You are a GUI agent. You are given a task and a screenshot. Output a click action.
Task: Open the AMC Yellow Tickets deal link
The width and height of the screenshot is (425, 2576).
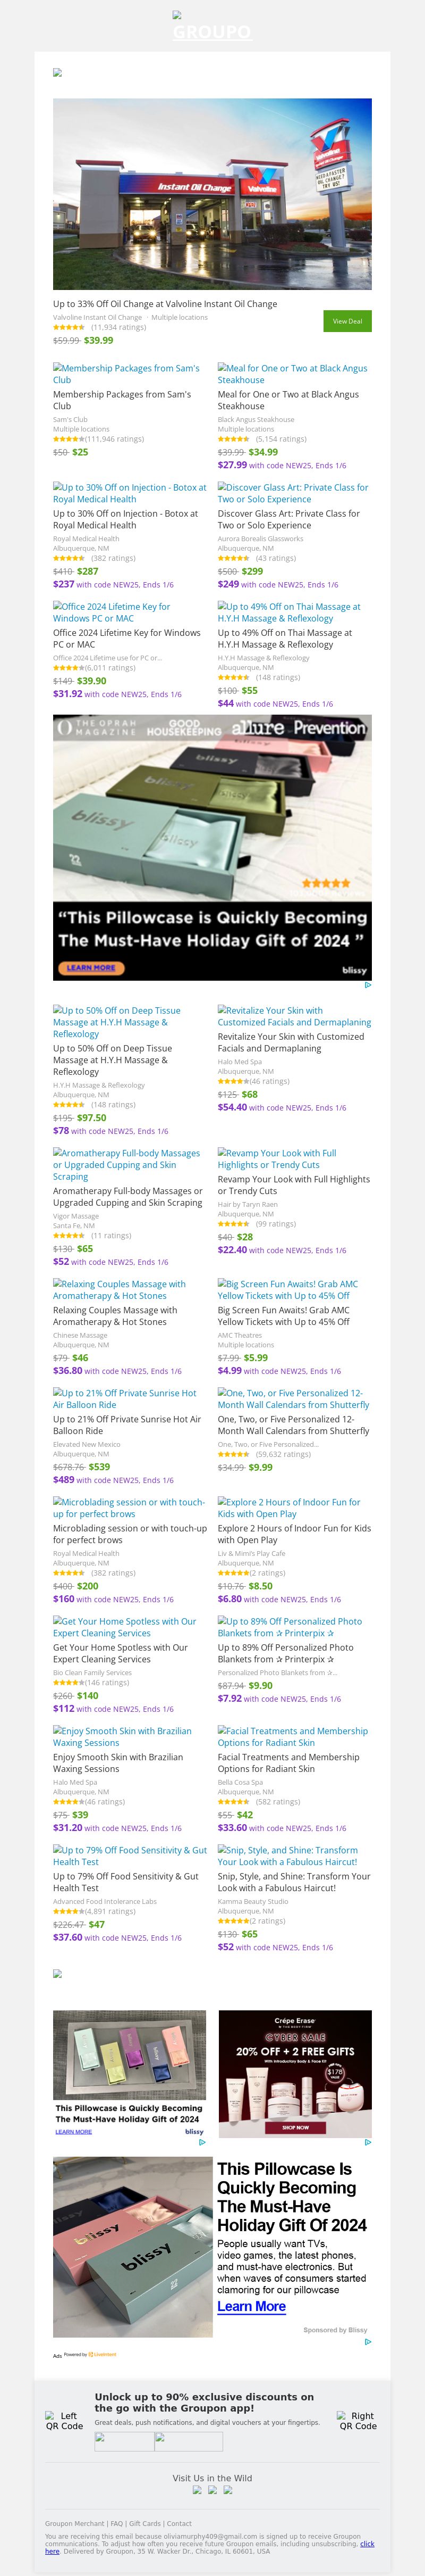pyautogui.click(x=287, y=1290)
